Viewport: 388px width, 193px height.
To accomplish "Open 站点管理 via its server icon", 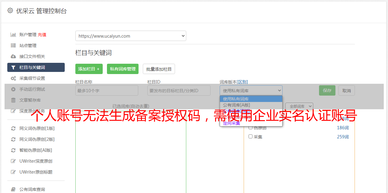I will click(x=13, y=46).
